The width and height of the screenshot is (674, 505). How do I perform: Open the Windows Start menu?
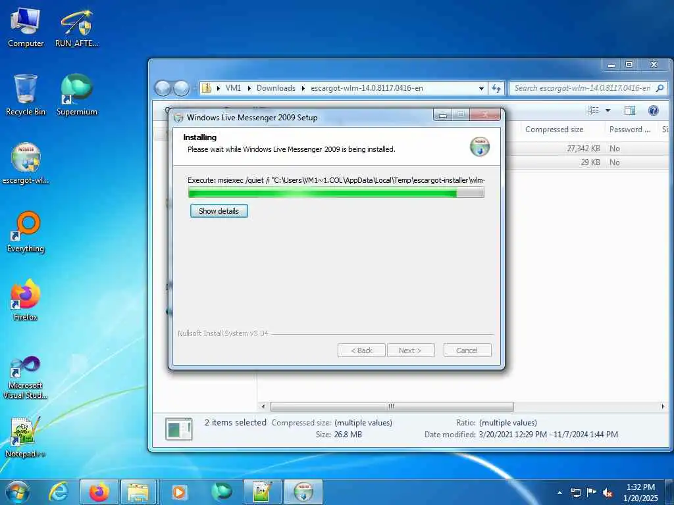tap(18, 492)
